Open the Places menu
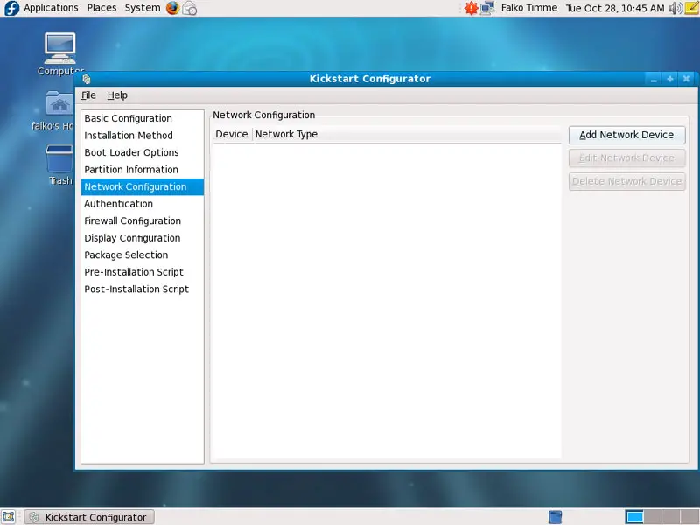700x525 pixels. pos(101,8)
